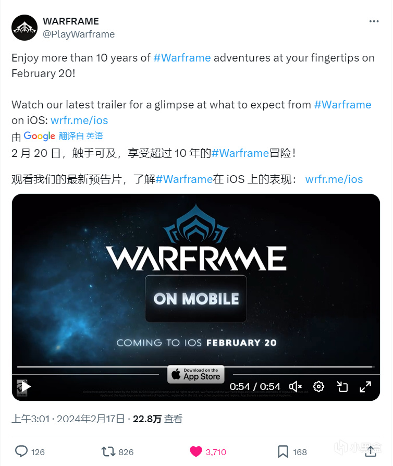393x466 pixels.
Task: Click the Download on the App Store badge
Action: (196, 374)
